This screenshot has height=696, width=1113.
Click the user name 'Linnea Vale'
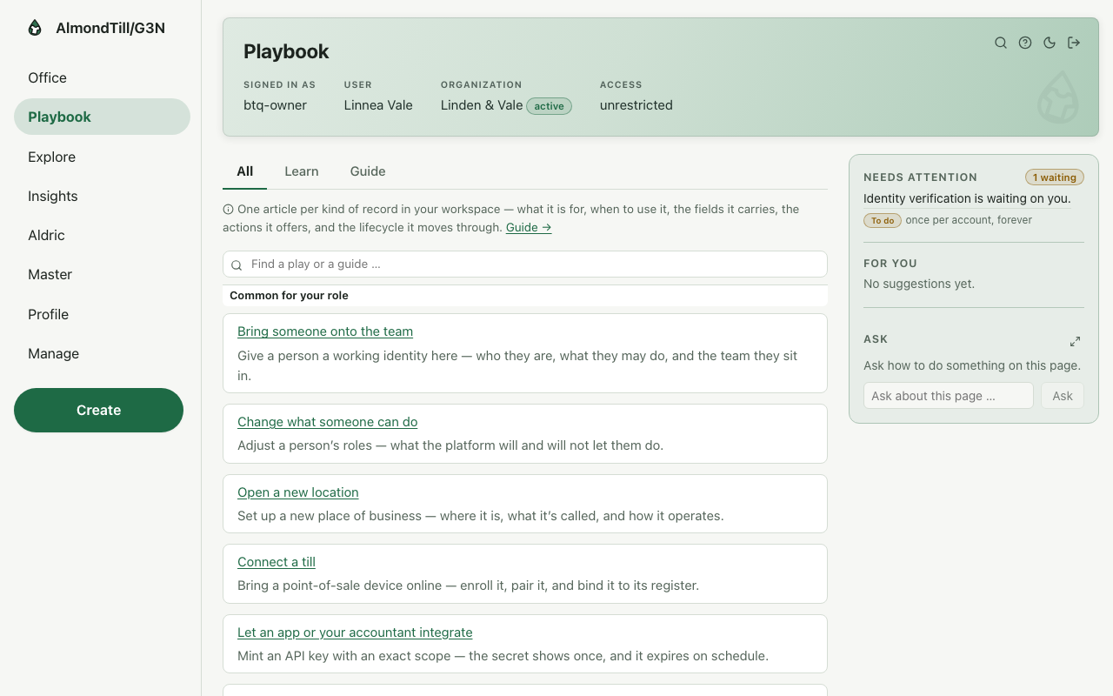coord(378,105)
